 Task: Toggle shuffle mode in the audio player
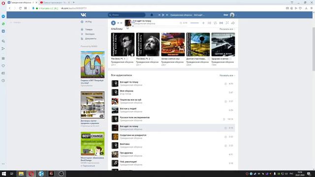[x=209, y=23]
